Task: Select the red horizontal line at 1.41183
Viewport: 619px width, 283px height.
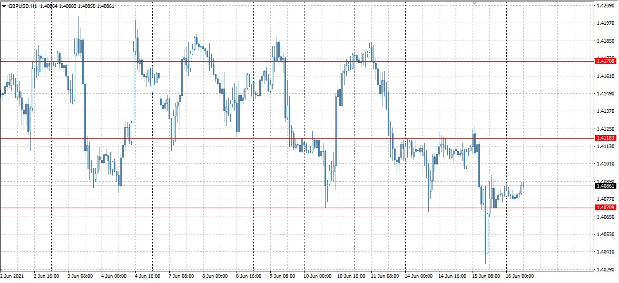Action: 297,138
